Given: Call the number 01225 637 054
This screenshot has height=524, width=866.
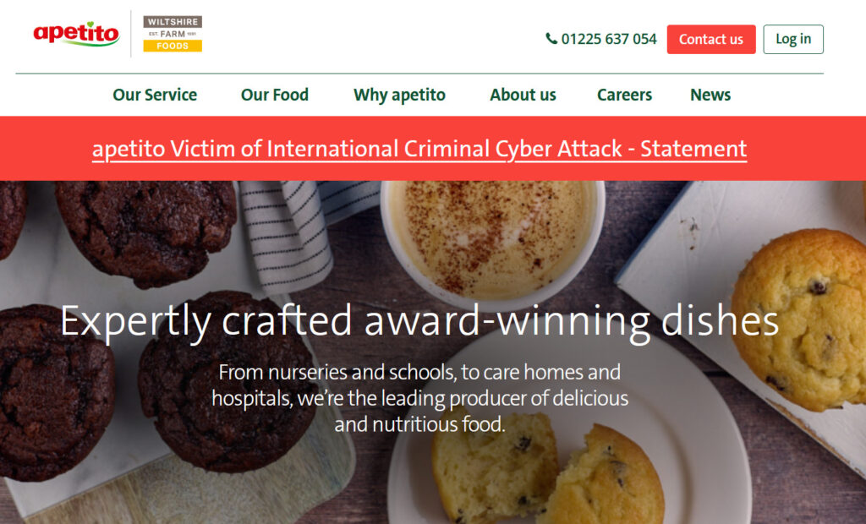Looking at the screenshot, I should (x=609, y=39).
